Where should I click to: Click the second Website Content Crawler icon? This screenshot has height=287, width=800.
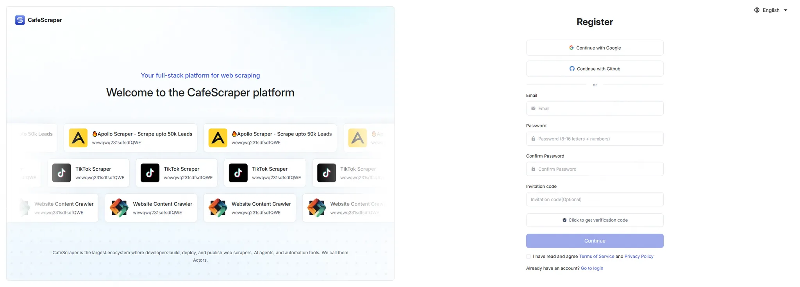coord(119,208)
